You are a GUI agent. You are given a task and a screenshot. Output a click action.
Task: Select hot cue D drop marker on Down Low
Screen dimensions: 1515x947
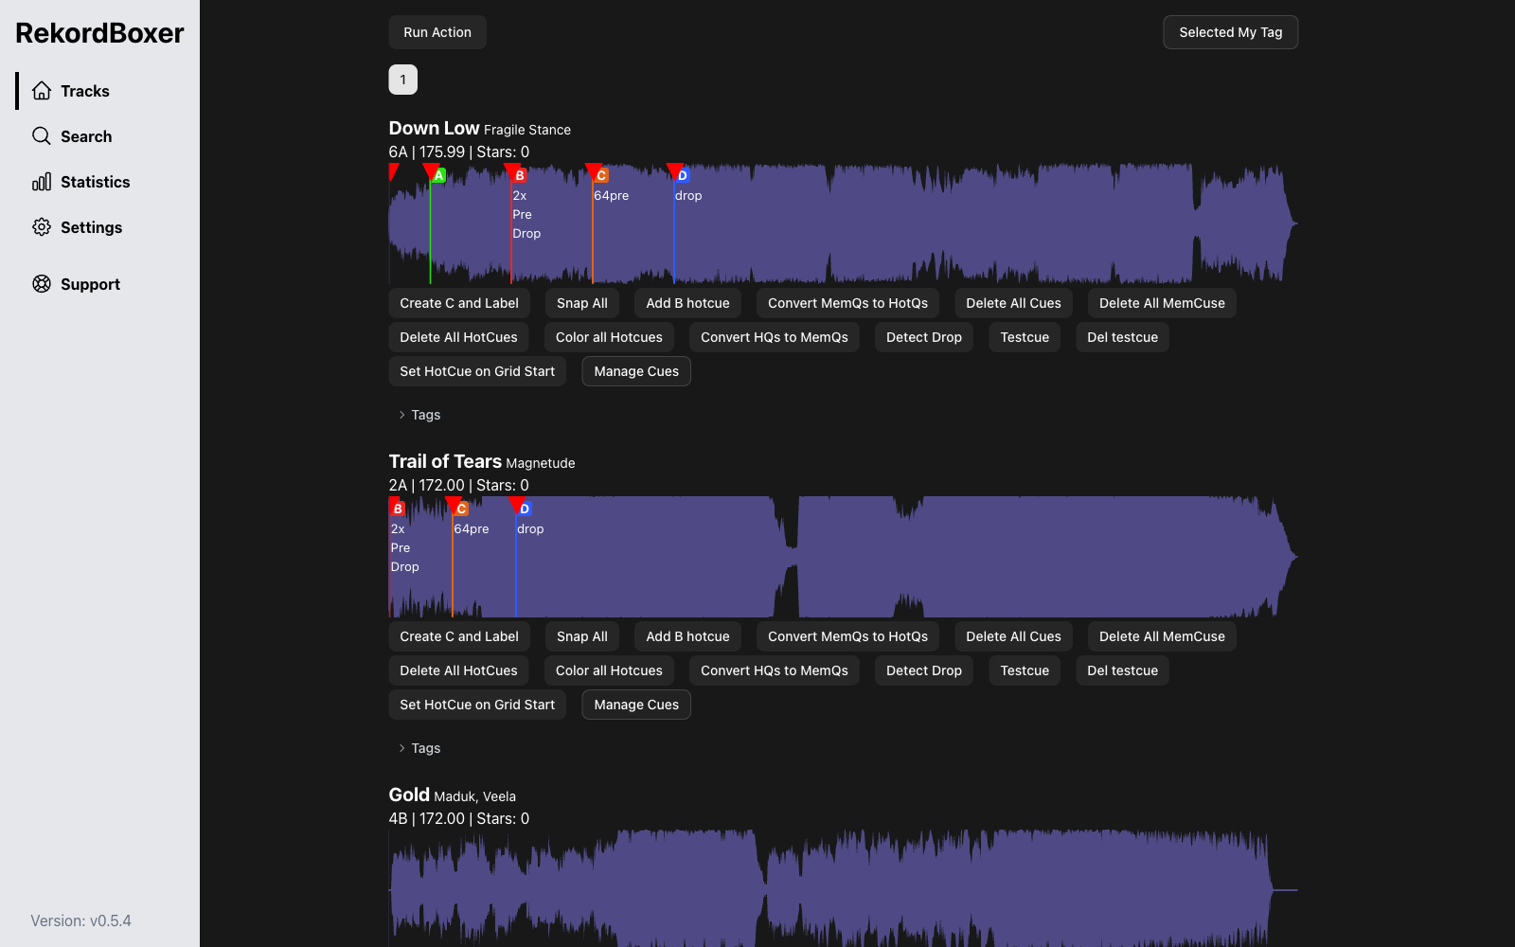coord(683,175)
